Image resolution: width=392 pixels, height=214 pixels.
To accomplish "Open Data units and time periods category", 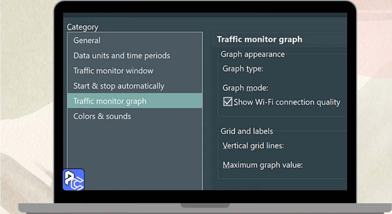I will tap(135, 56).
